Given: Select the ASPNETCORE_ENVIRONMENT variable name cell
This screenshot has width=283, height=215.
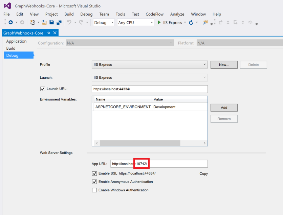Looking at the screenshot, I should (123, 107).
